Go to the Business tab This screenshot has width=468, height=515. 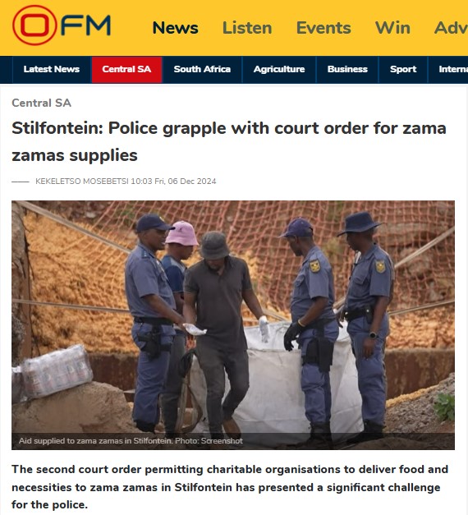(347, 69)
